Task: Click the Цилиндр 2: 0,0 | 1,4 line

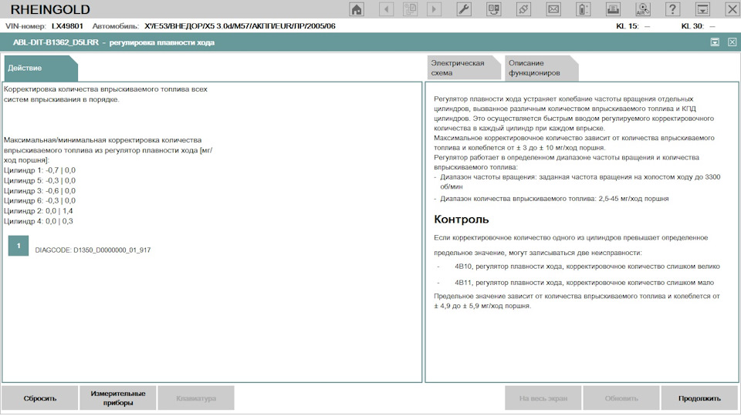Action: click(x=39, y=211)
